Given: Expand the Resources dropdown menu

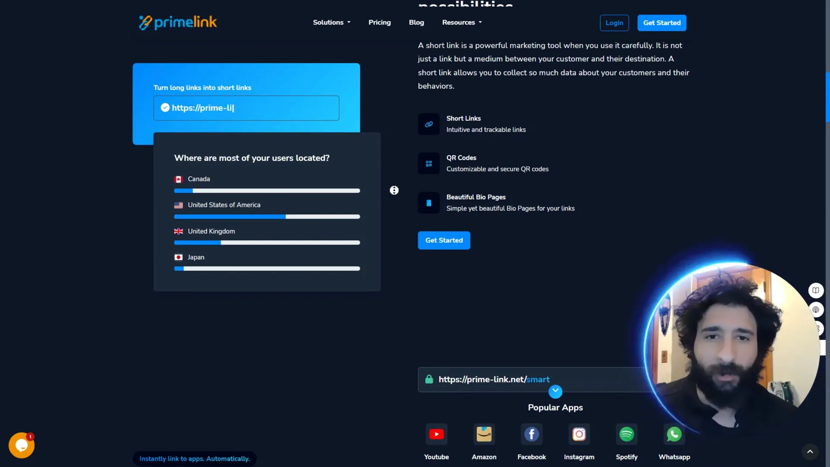Looking at the screenshot, I should coord(462,22).
